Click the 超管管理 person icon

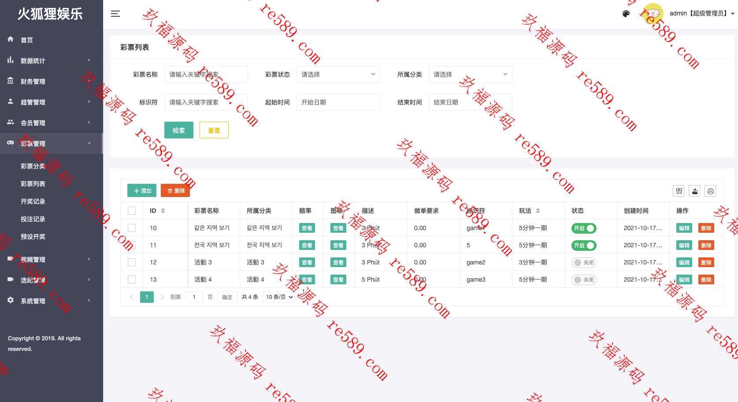click(x=11, y=101)
